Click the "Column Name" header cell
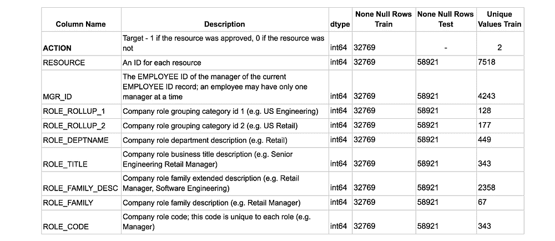The image size is (555, 241). click(x=80, y=24)
